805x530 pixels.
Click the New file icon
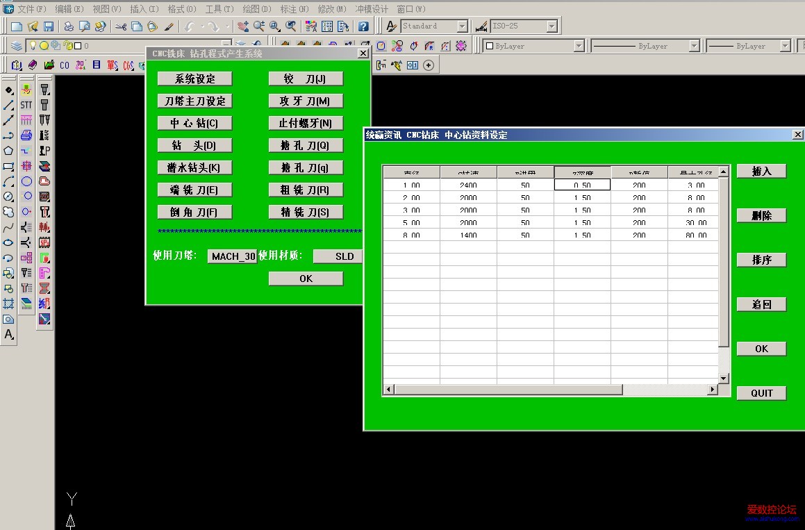pyautogui.click(x=17, y=26)
